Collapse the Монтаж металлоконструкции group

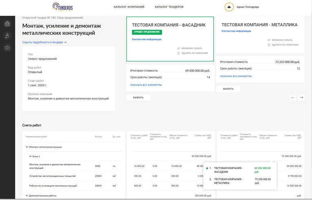click(x=27, y=147)
